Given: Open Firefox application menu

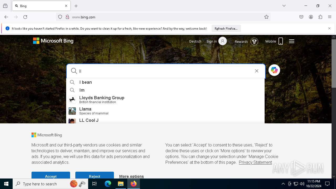Looking at the screenshot, I should pos(330,17).
